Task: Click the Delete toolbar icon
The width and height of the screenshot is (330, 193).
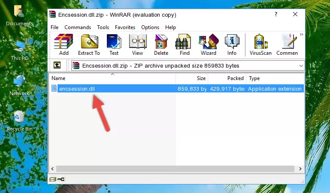Action: point(161,45)
